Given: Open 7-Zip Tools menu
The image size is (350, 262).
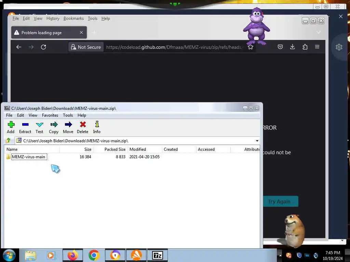Looking at the screenshot, I should 68,115.
